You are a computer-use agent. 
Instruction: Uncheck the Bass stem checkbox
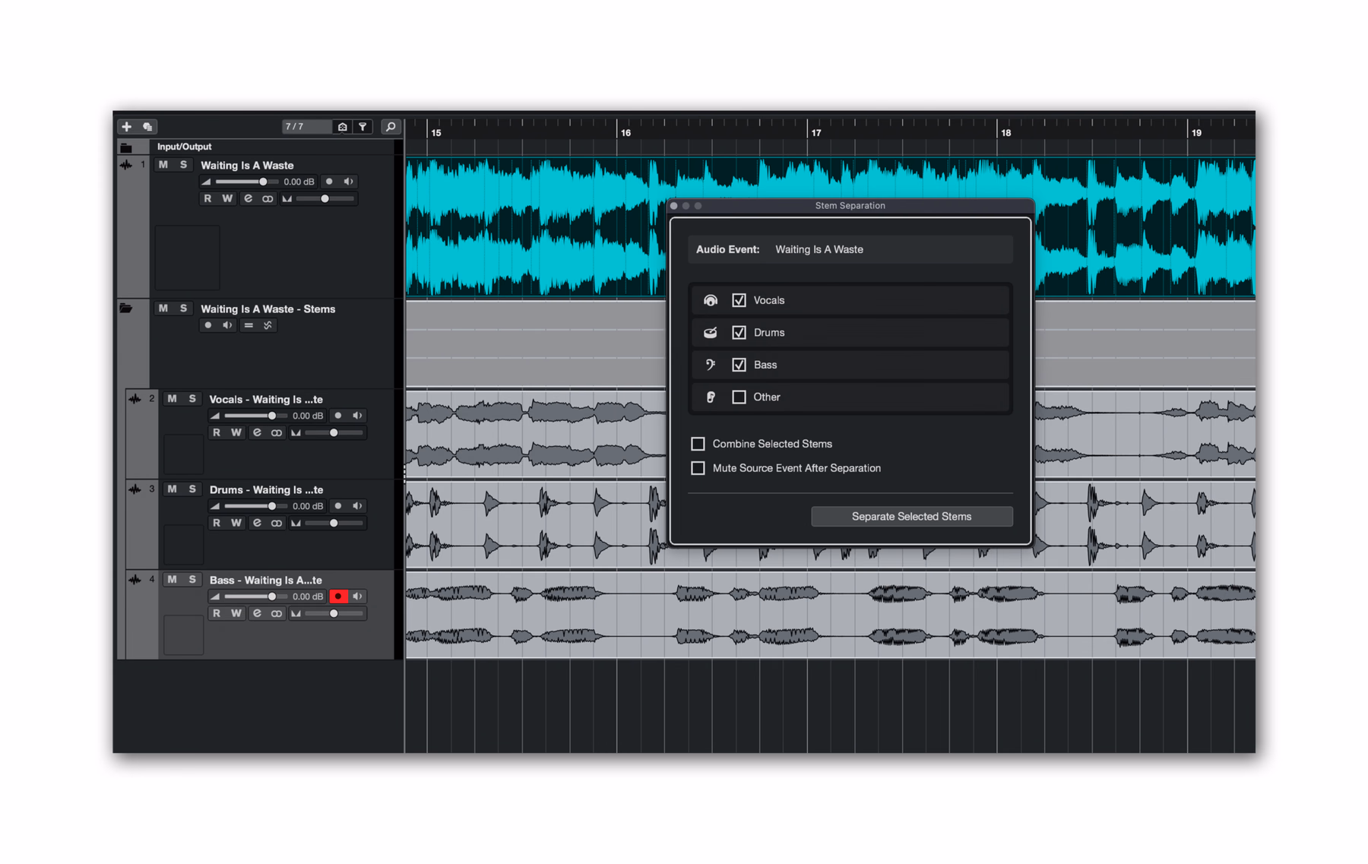click(739, 365)
